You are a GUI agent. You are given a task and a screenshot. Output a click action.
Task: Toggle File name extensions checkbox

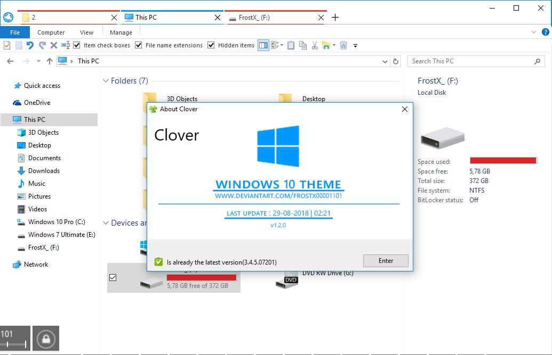139,45
